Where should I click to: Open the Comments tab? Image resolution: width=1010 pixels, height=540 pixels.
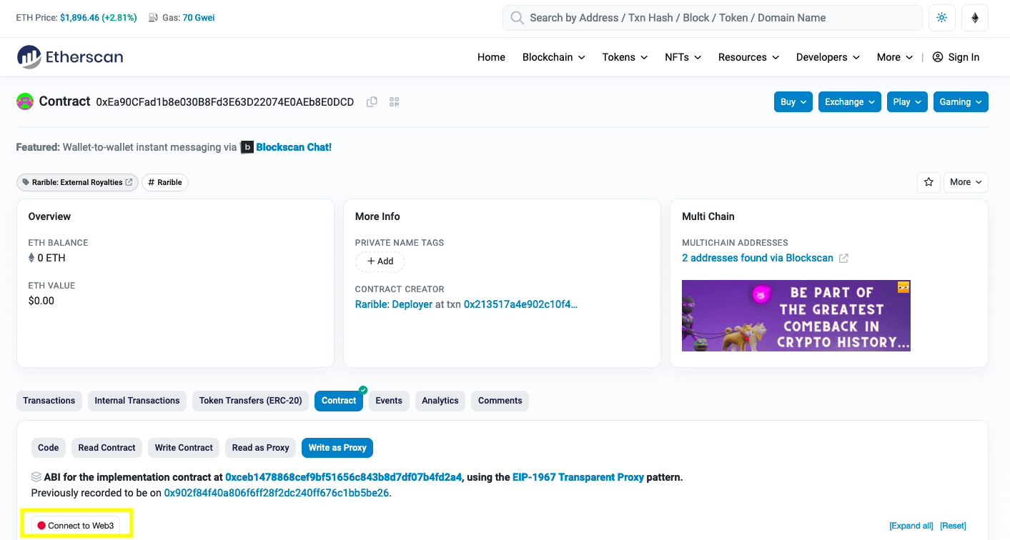point(500,401)
